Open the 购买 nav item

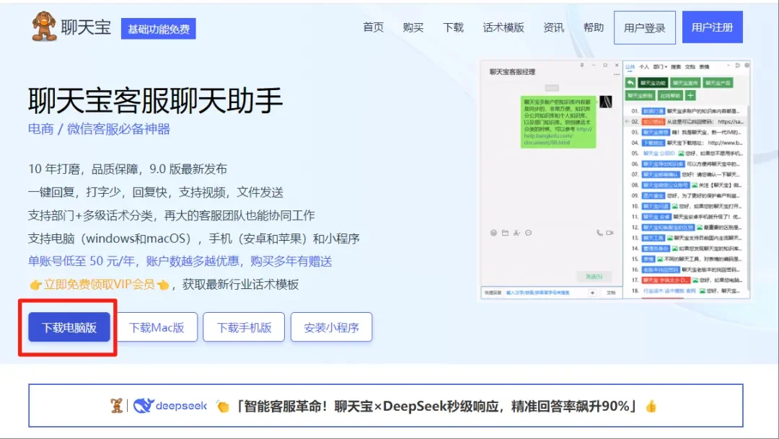413,27
